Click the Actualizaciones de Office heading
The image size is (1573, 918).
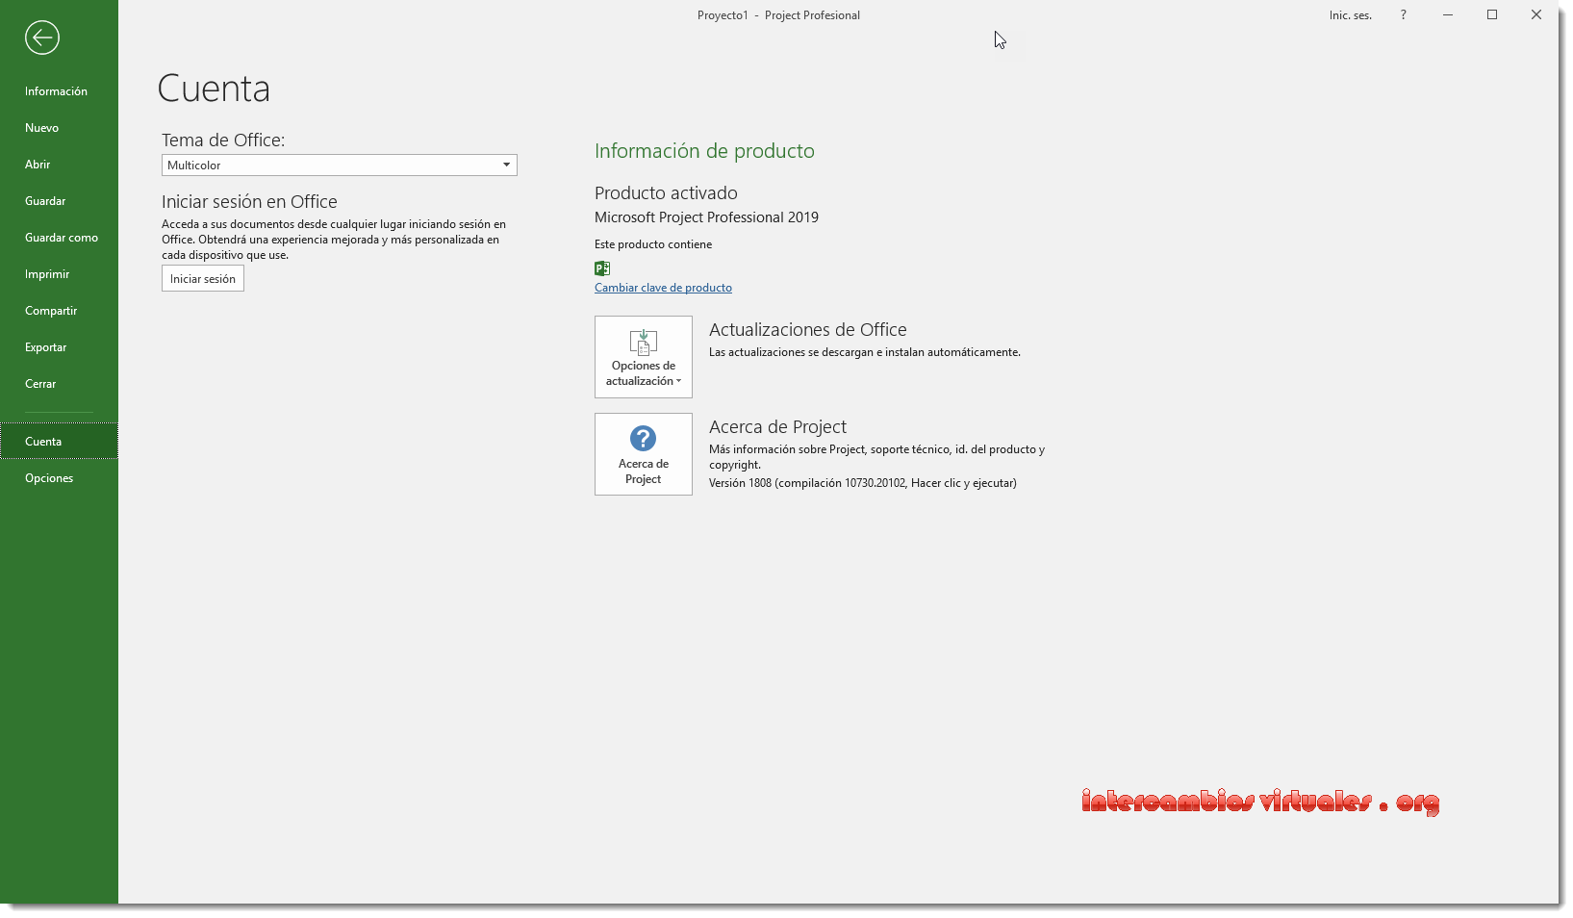point(808,330)
